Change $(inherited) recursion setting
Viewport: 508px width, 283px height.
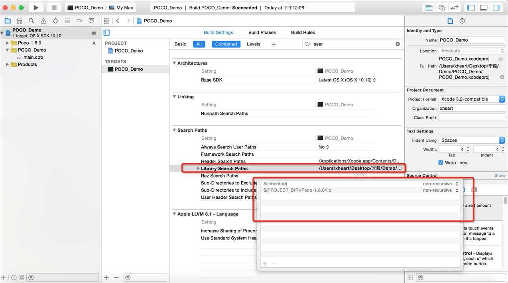(x=441, y=184)
